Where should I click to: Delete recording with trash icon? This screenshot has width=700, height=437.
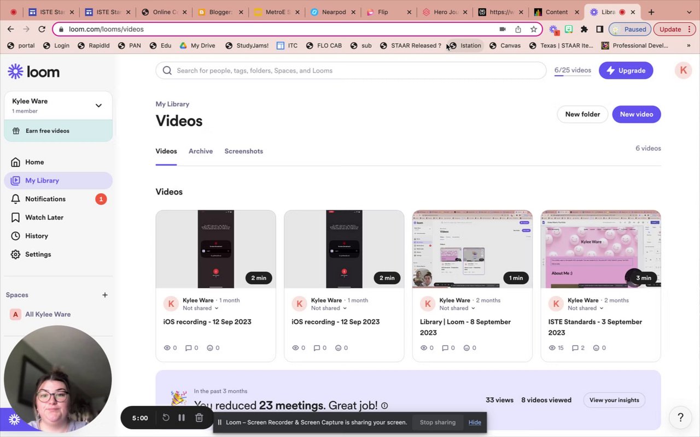click(199, 418)
